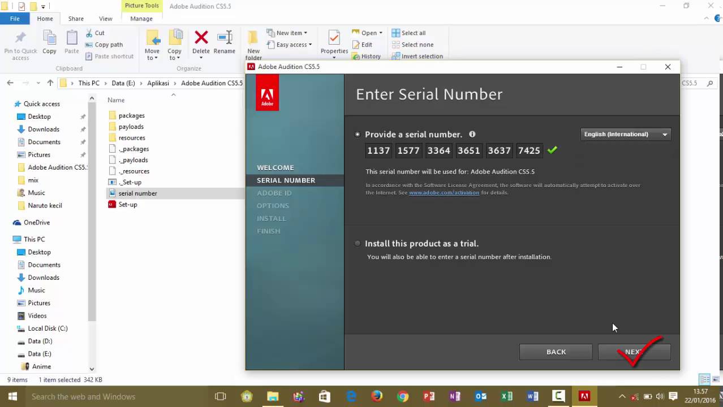Image resolution: width=723 pixels, height=407 pixels.
Task: Click Select all in Explorer ribbon
Action: 408,33
